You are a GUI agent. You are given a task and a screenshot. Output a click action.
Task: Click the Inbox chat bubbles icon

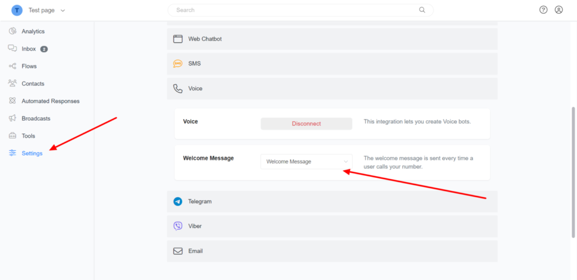[x=12, y=48]
